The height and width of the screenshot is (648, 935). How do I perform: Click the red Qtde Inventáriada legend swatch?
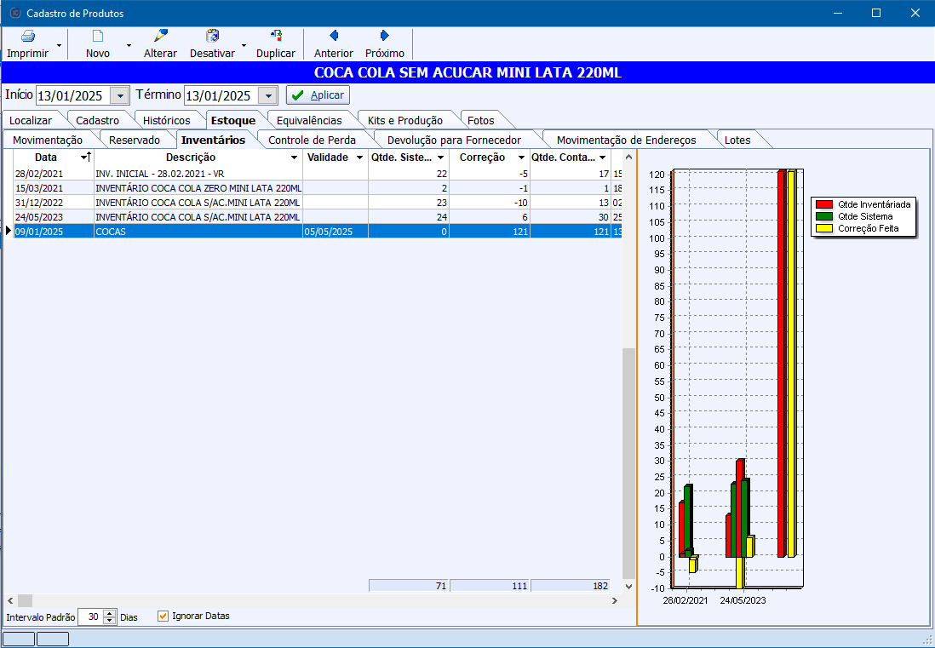click(823, 204)
